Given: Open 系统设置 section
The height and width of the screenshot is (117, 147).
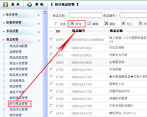Looking at the screenshot, I should (12, 31).
